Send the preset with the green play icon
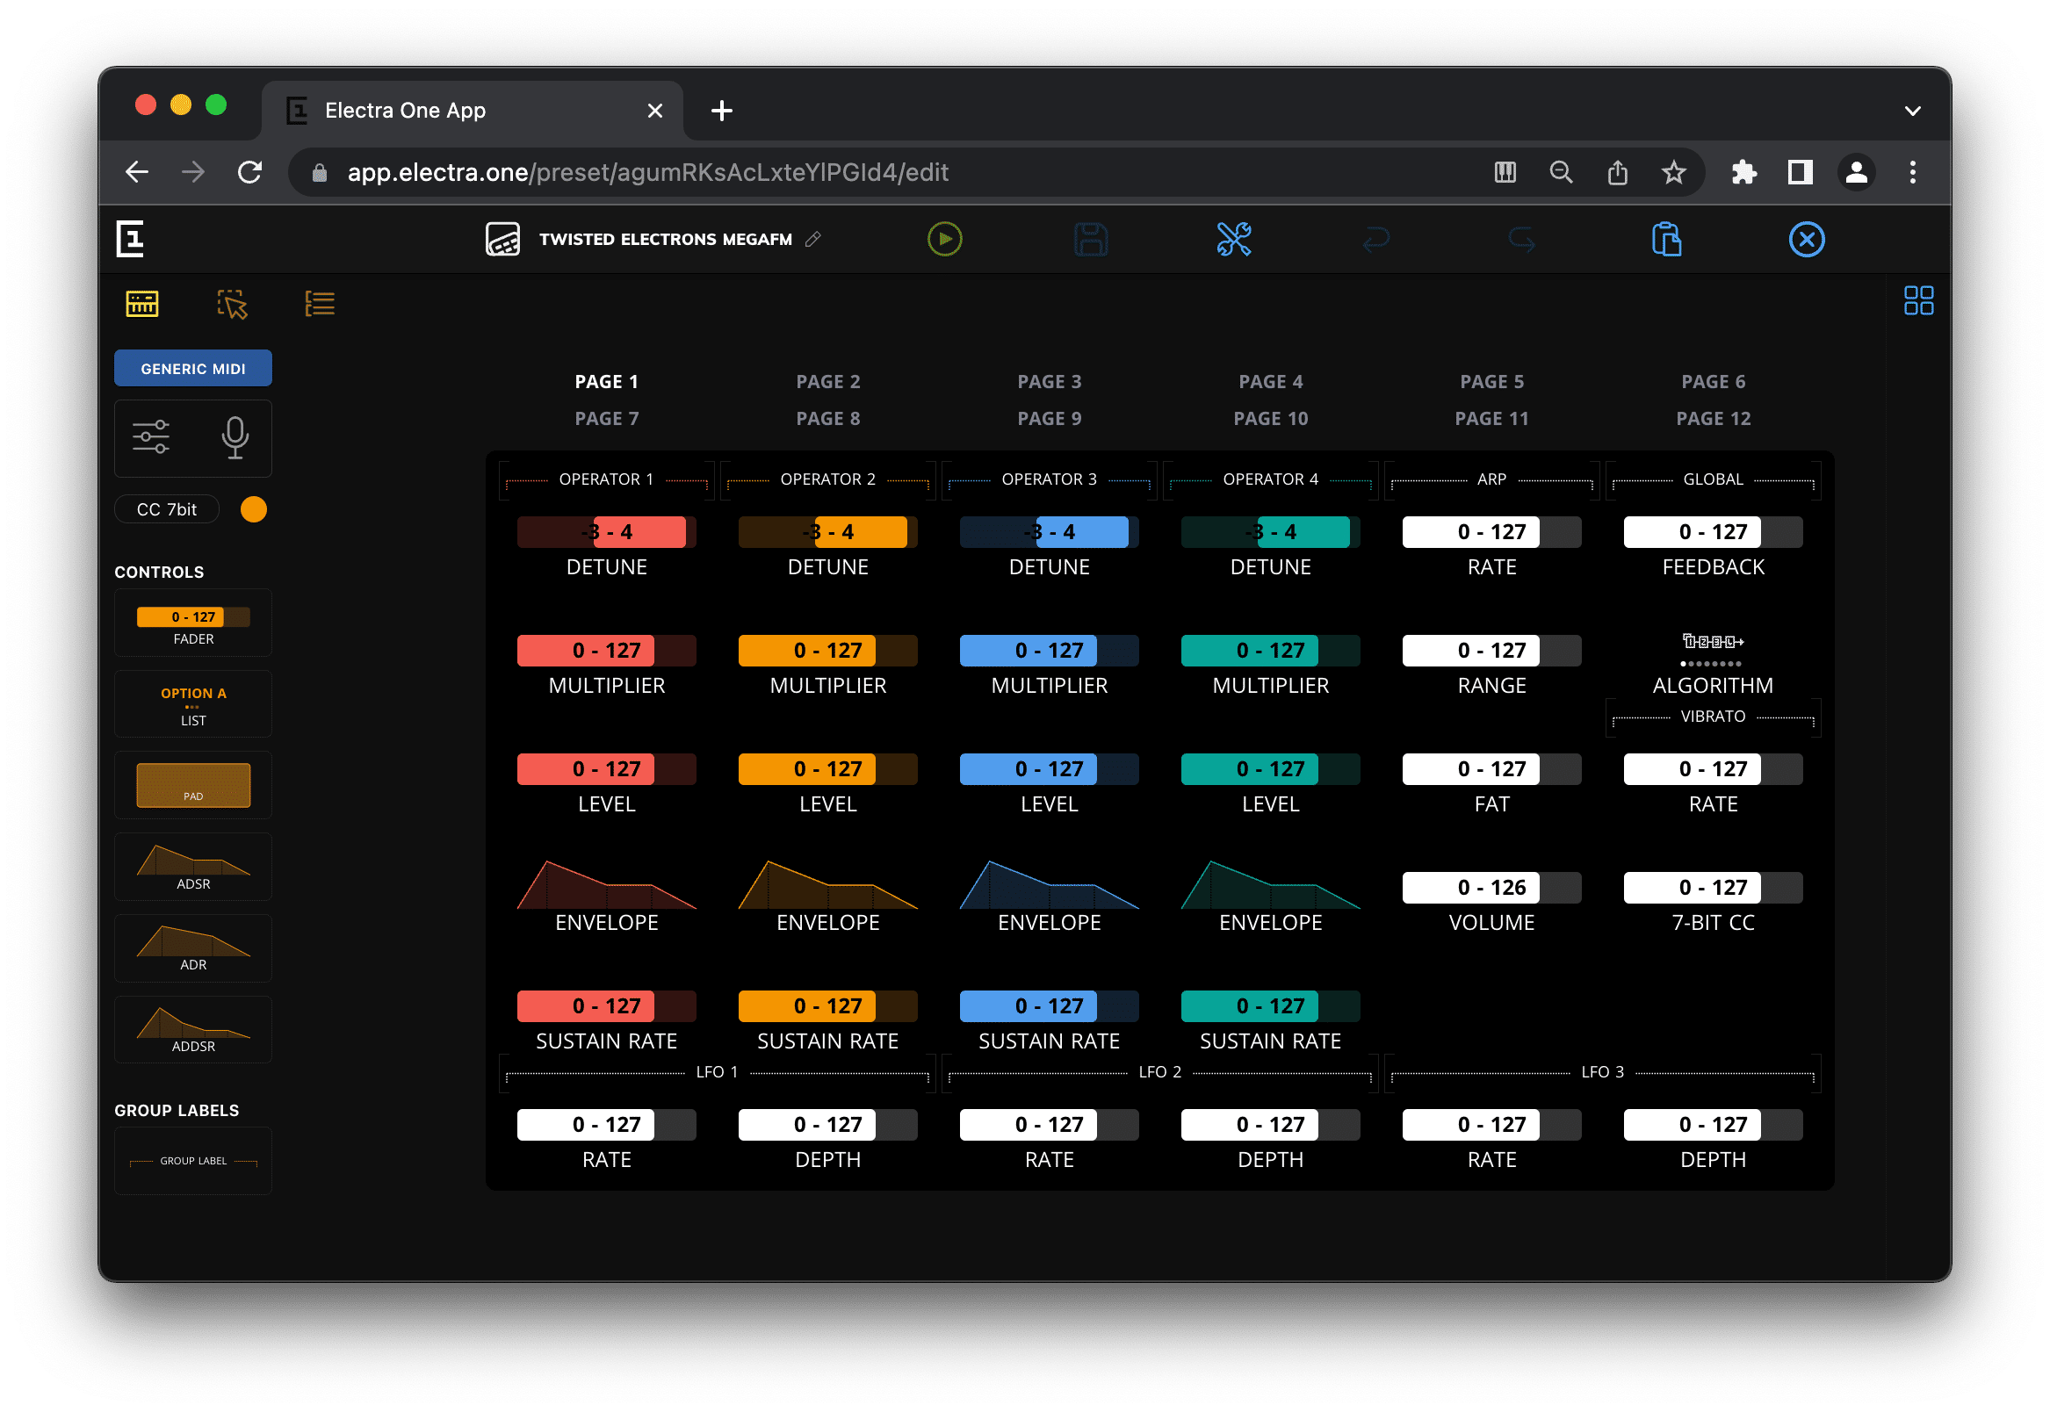 [x=944, y=239]
